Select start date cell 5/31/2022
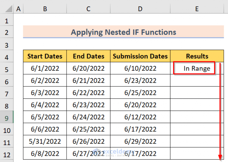Viewport: 228px width, 162px height. 45,142
